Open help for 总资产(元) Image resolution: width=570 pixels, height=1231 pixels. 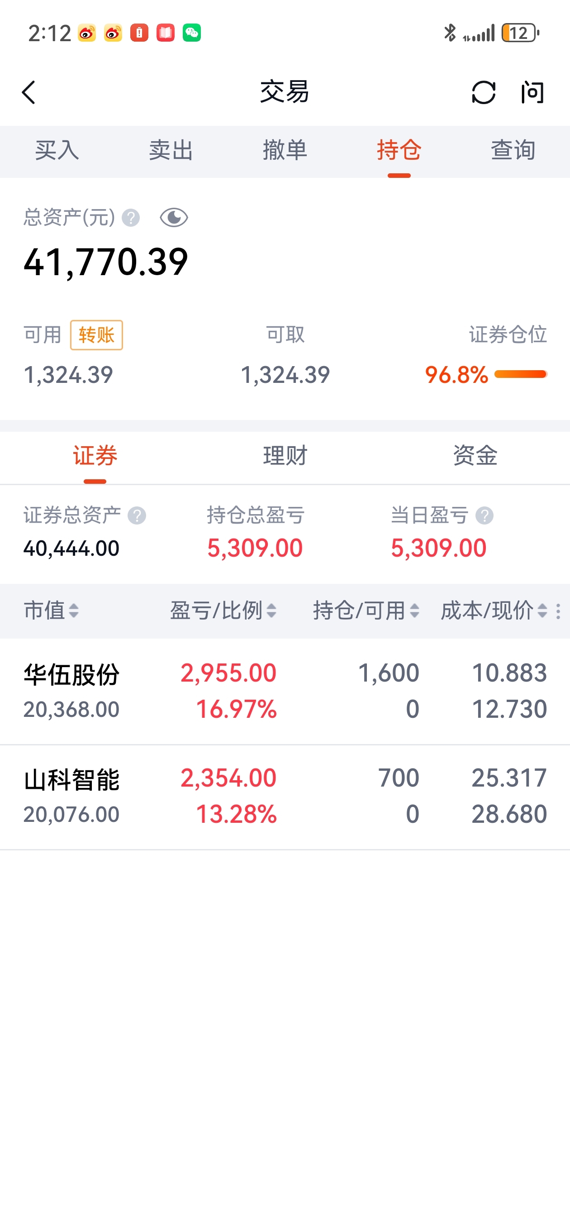pyautogui.click(x=130, y=218)
